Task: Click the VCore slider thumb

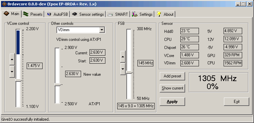Action: (x=18, y=80)
